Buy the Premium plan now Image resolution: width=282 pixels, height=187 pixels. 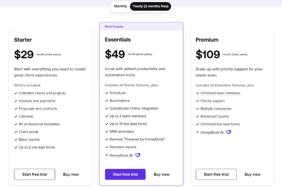(253, 174)
